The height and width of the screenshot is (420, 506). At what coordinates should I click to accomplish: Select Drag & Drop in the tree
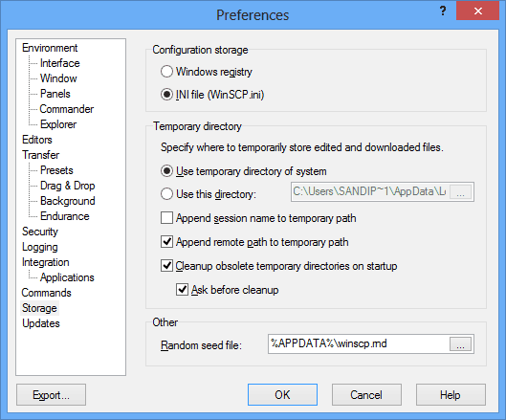[68, 186]
